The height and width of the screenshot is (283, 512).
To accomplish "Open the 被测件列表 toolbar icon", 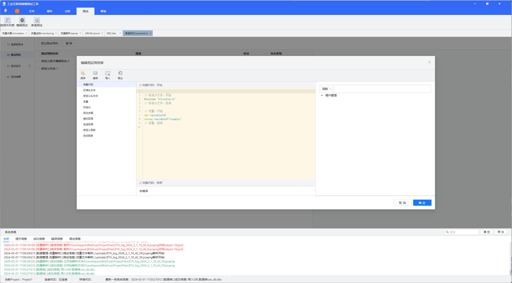I will tap(7, 20).
